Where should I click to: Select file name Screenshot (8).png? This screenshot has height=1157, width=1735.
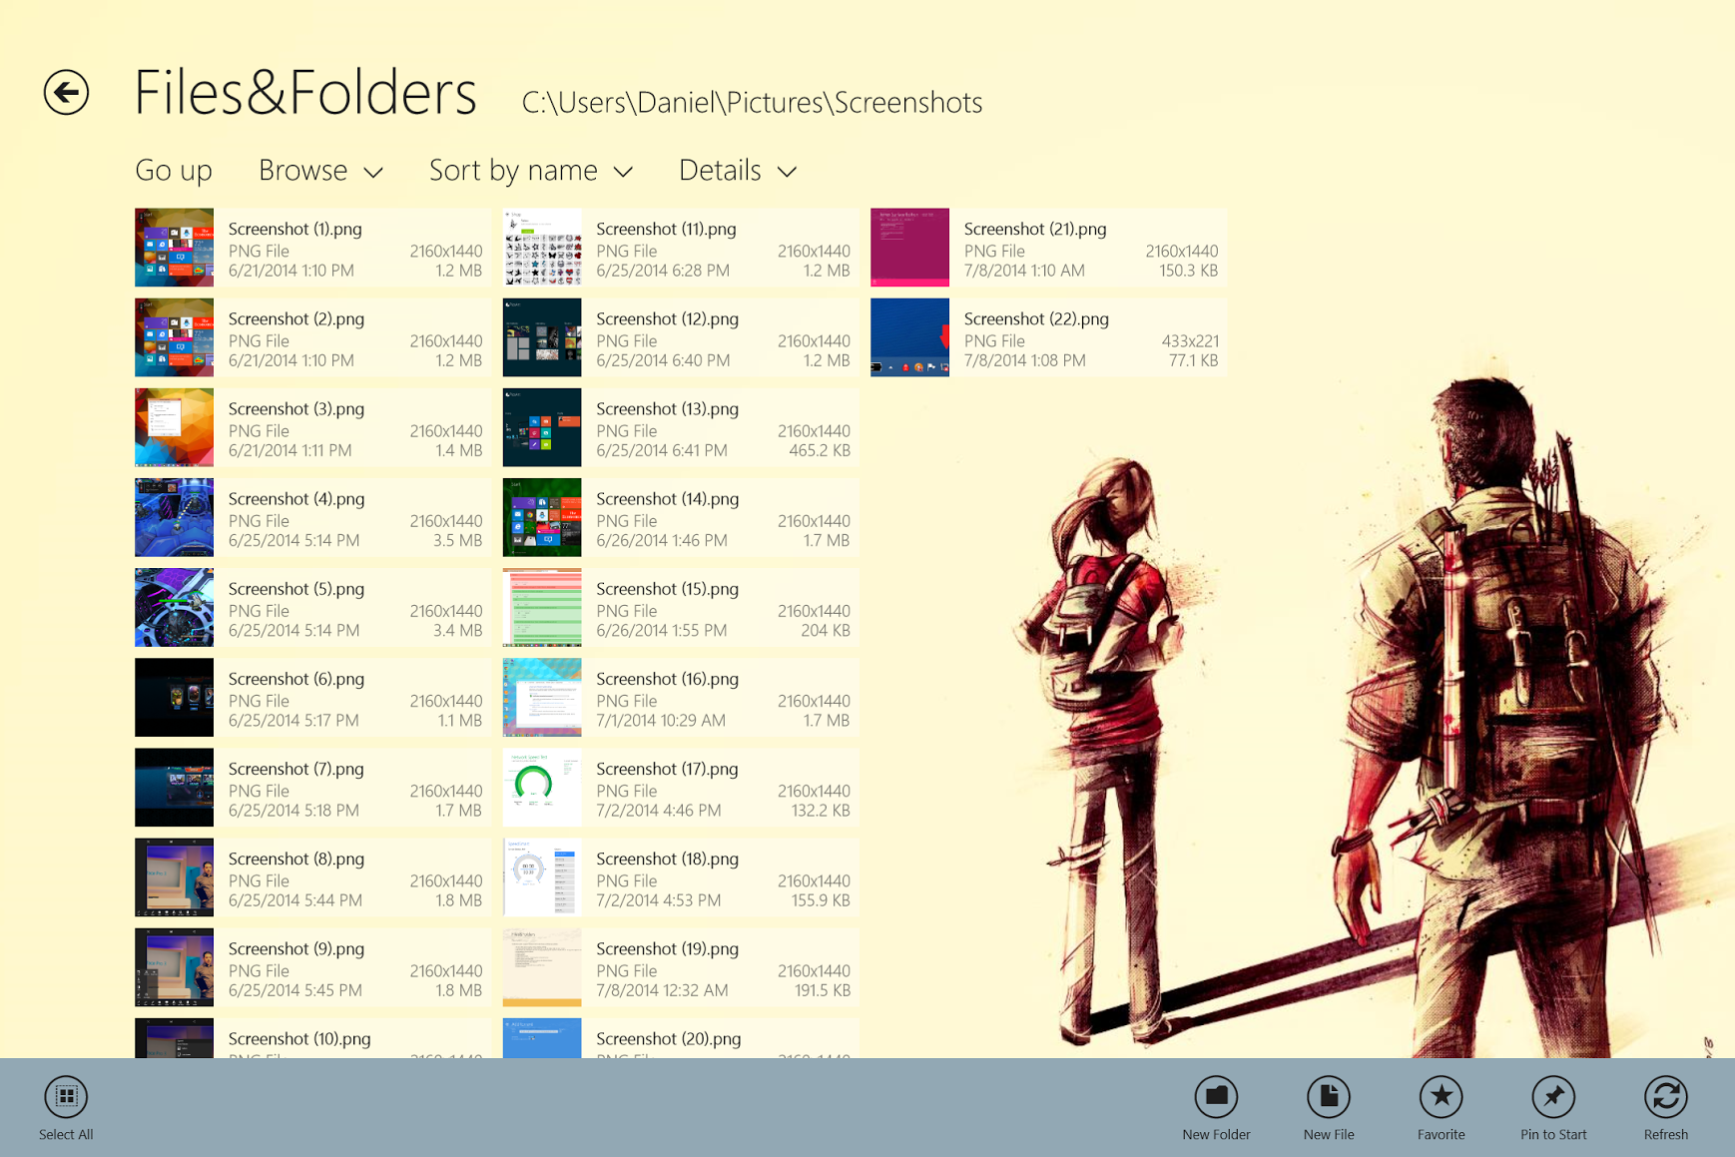(x=296, y=859)
